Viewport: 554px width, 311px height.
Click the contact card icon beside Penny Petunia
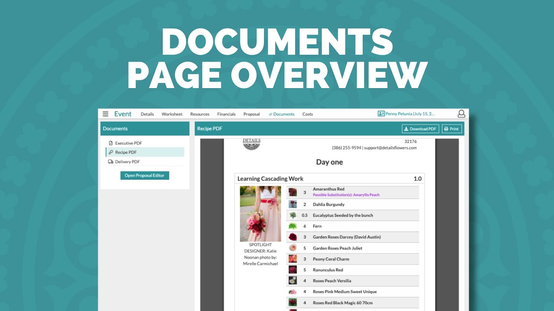click(381, 114)
